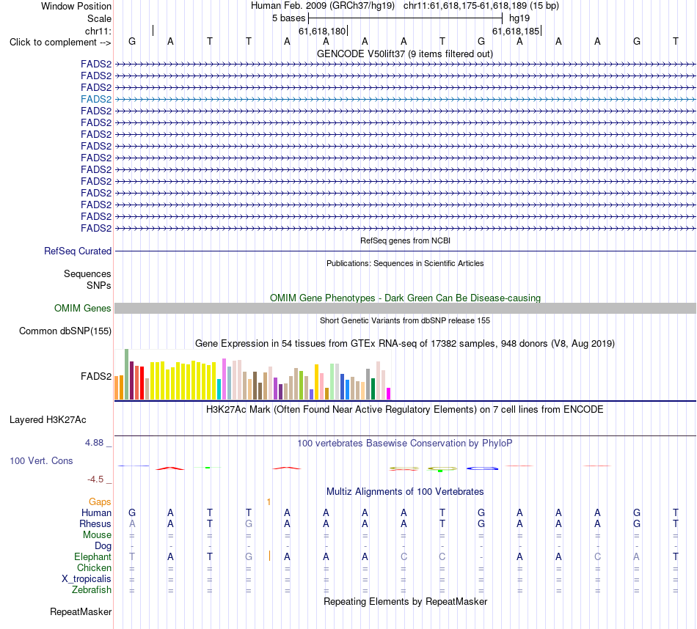The image size is (697, 629).
Task: Click the '5 bases' scale bar label
Action: pyautogui.click(x=289, y=18)
